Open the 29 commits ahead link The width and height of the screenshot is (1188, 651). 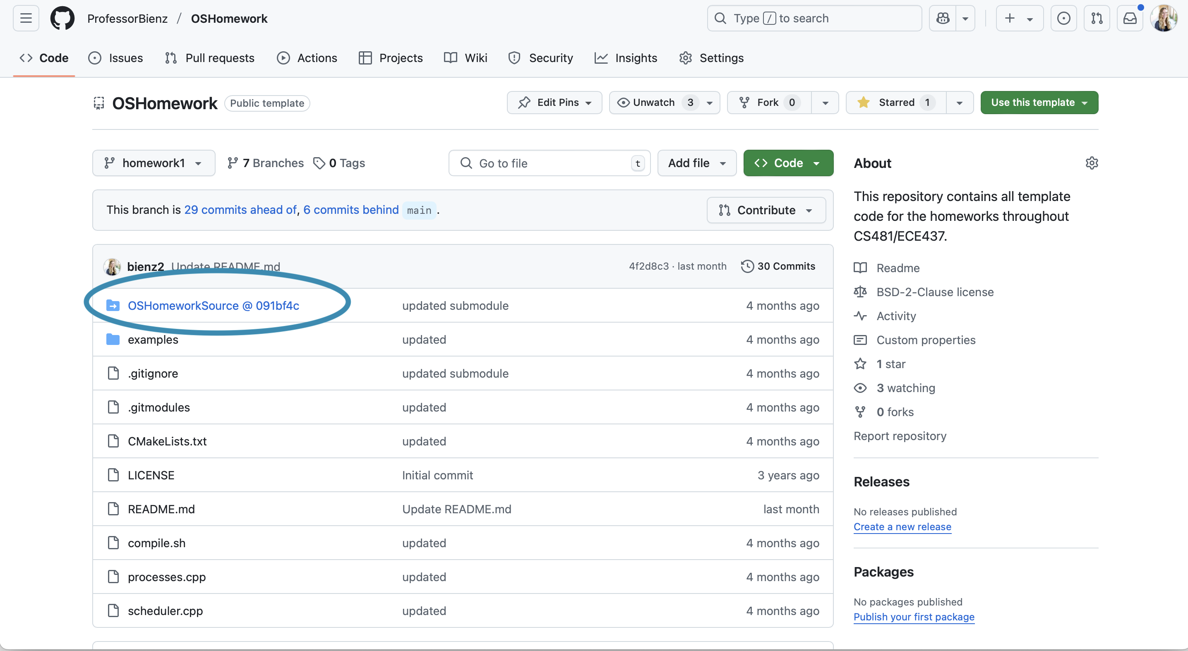pos(240,210)
